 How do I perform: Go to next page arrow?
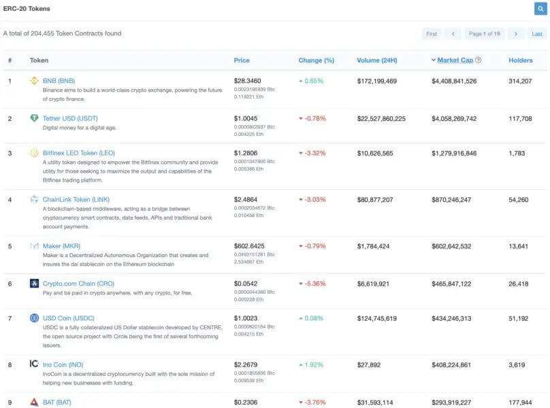click(516, 34)
